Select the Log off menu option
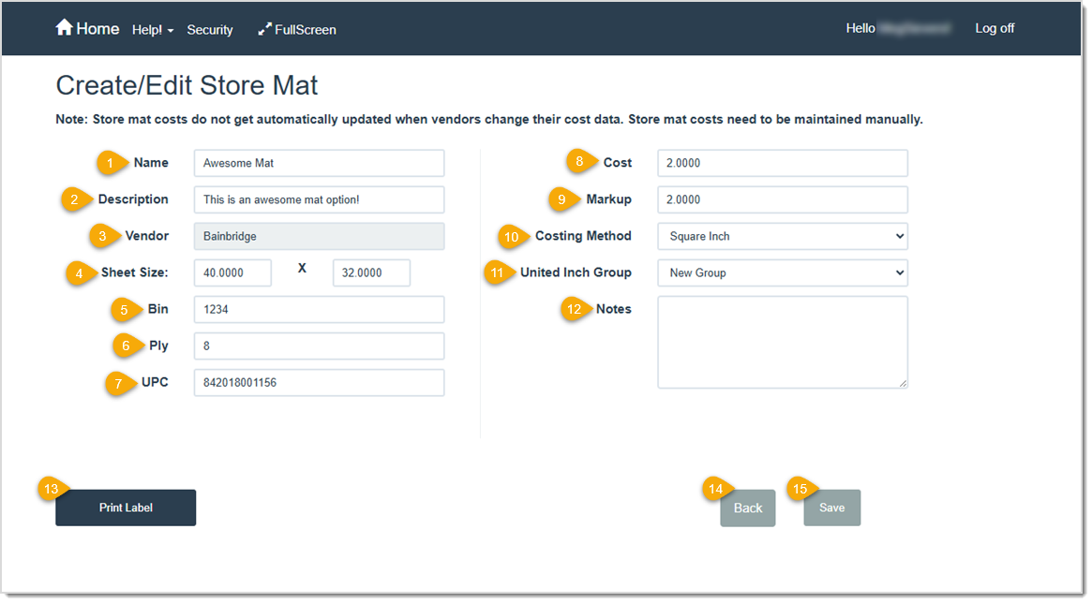1092x603 pixels. [995, 28]
